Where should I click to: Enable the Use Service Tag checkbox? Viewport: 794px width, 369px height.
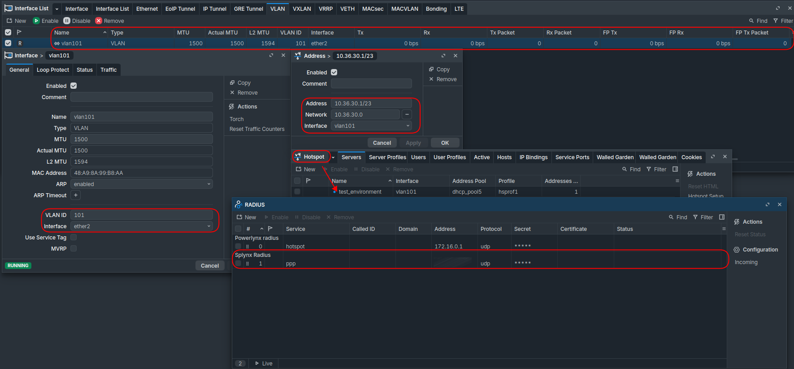[x=74, y=238]
